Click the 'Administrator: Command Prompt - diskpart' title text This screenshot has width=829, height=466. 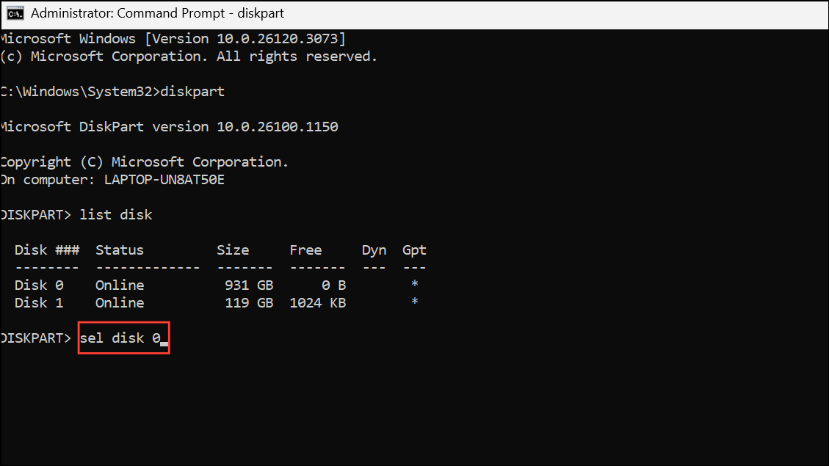click(x=157, y=14)
